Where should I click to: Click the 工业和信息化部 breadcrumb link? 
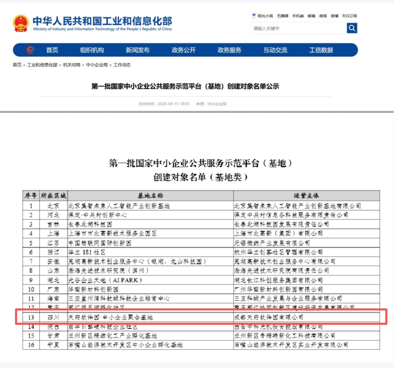pos(42,65)
